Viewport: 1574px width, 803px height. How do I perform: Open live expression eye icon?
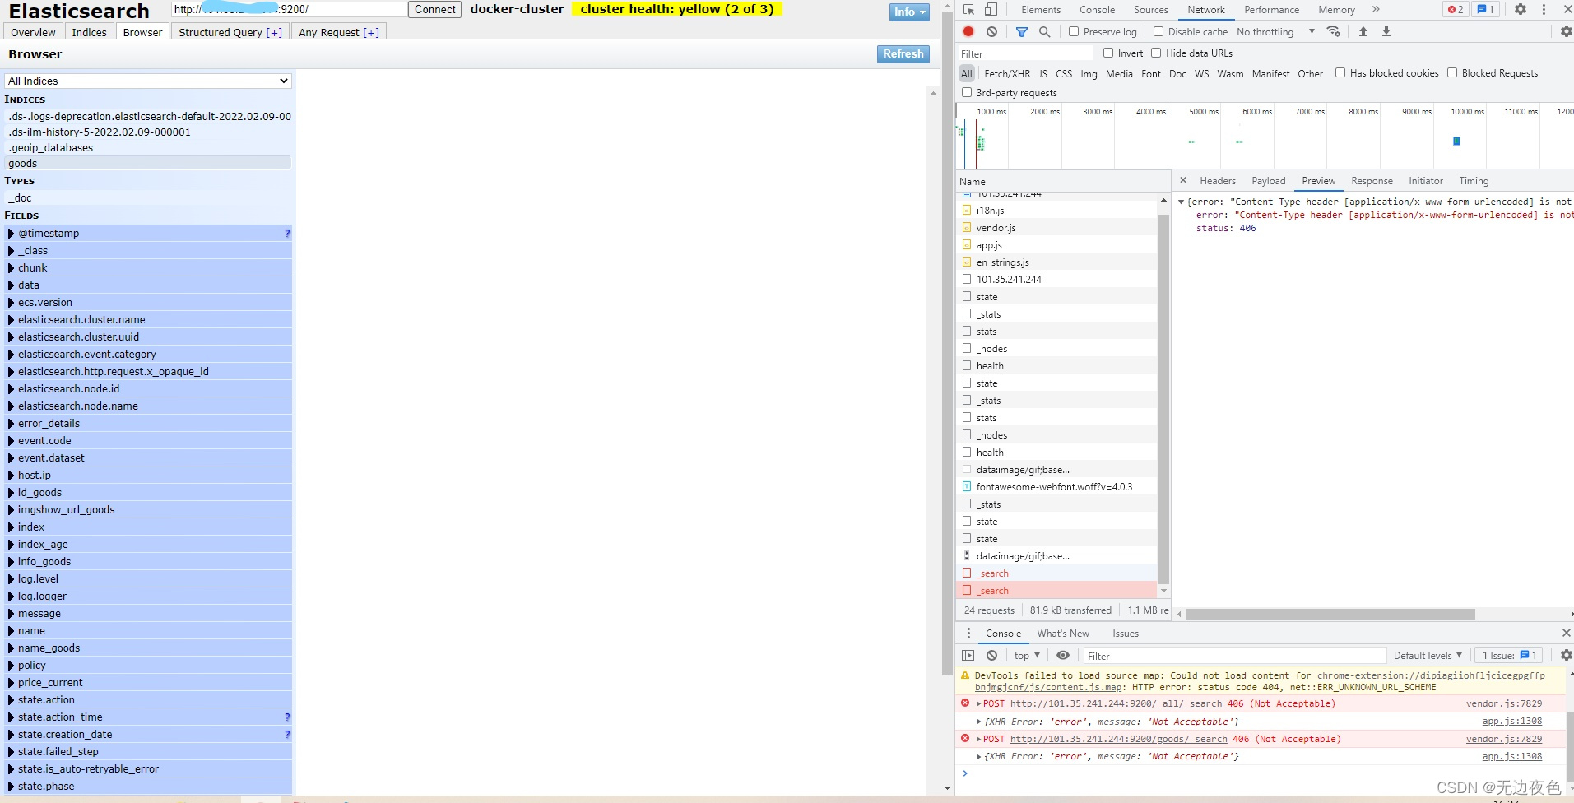coord(1063,655)
